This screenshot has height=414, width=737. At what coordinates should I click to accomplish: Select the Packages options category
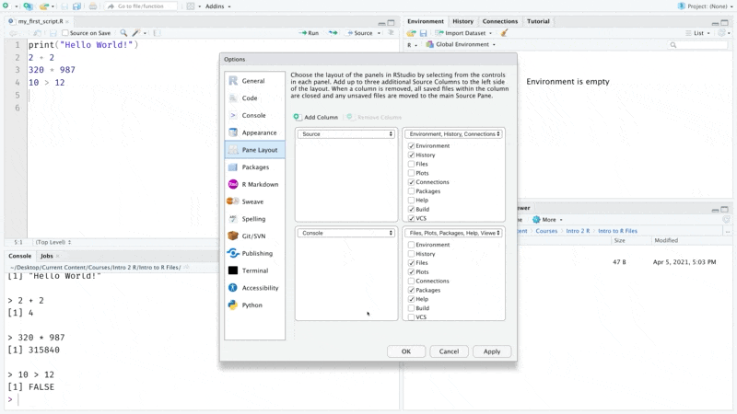tap(254, 167)
